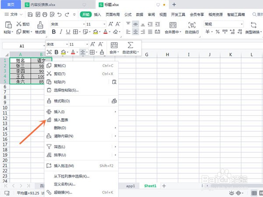Viewport: 263px width, 197px height.
Task: Choose 剪切(T) from context menu
Action: (82, 74)
